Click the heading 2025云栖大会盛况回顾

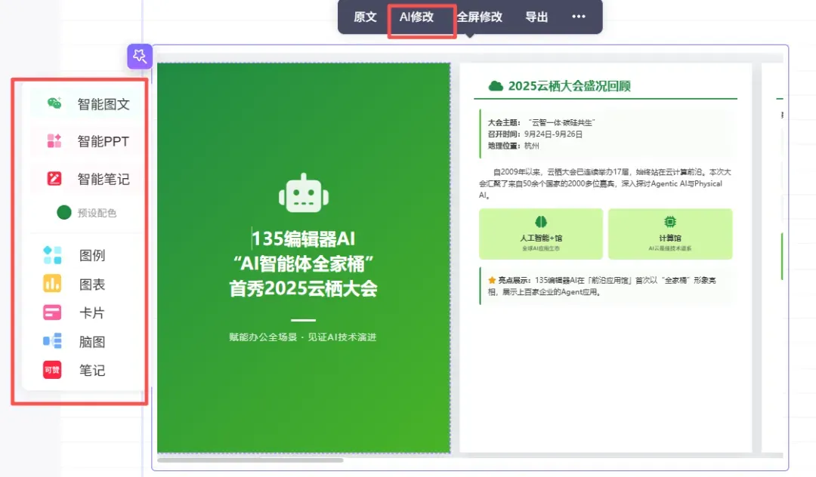coord(570,86)
